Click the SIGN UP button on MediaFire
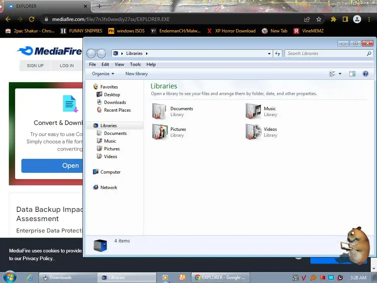The height and width of the screenshot is (283, 377). (35, 66)
